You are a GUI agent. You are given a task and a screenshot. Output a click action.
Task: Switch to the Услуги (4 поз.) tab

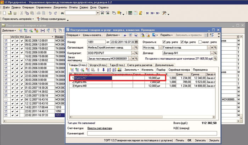[x=98, y=65]
